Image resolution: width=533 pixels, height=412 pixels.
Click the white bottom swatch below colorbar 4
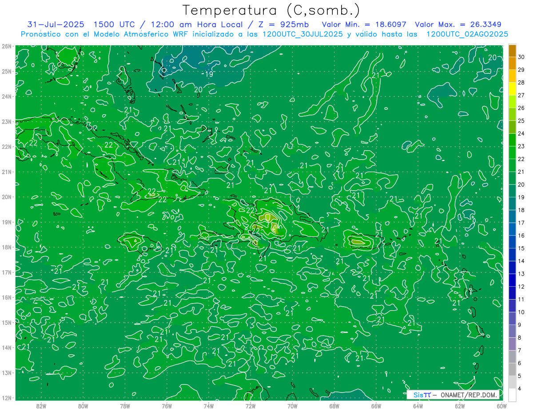(512, 395)
